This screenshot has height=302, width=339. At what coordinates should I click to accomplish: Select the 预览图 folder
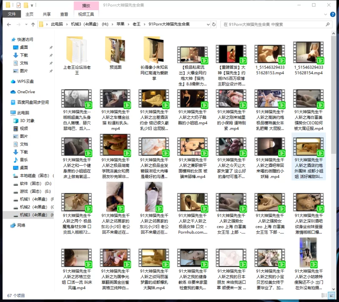coord(115,53)
